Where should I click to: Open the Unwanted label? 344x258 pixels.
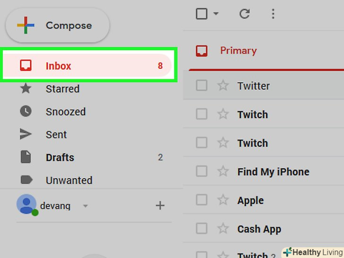[x=69, y=180]
